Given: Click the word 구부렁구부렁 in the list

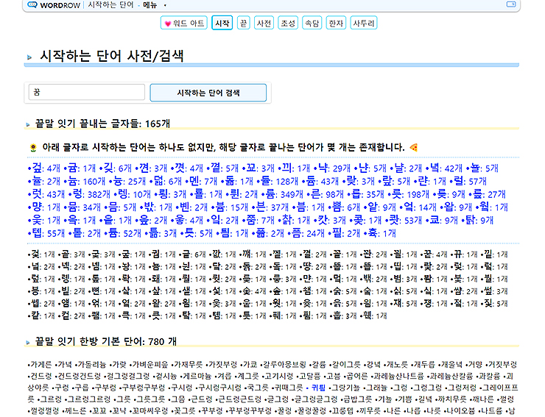Looking at the screenshot, I should pyautogui.click(x=144, y=388).
